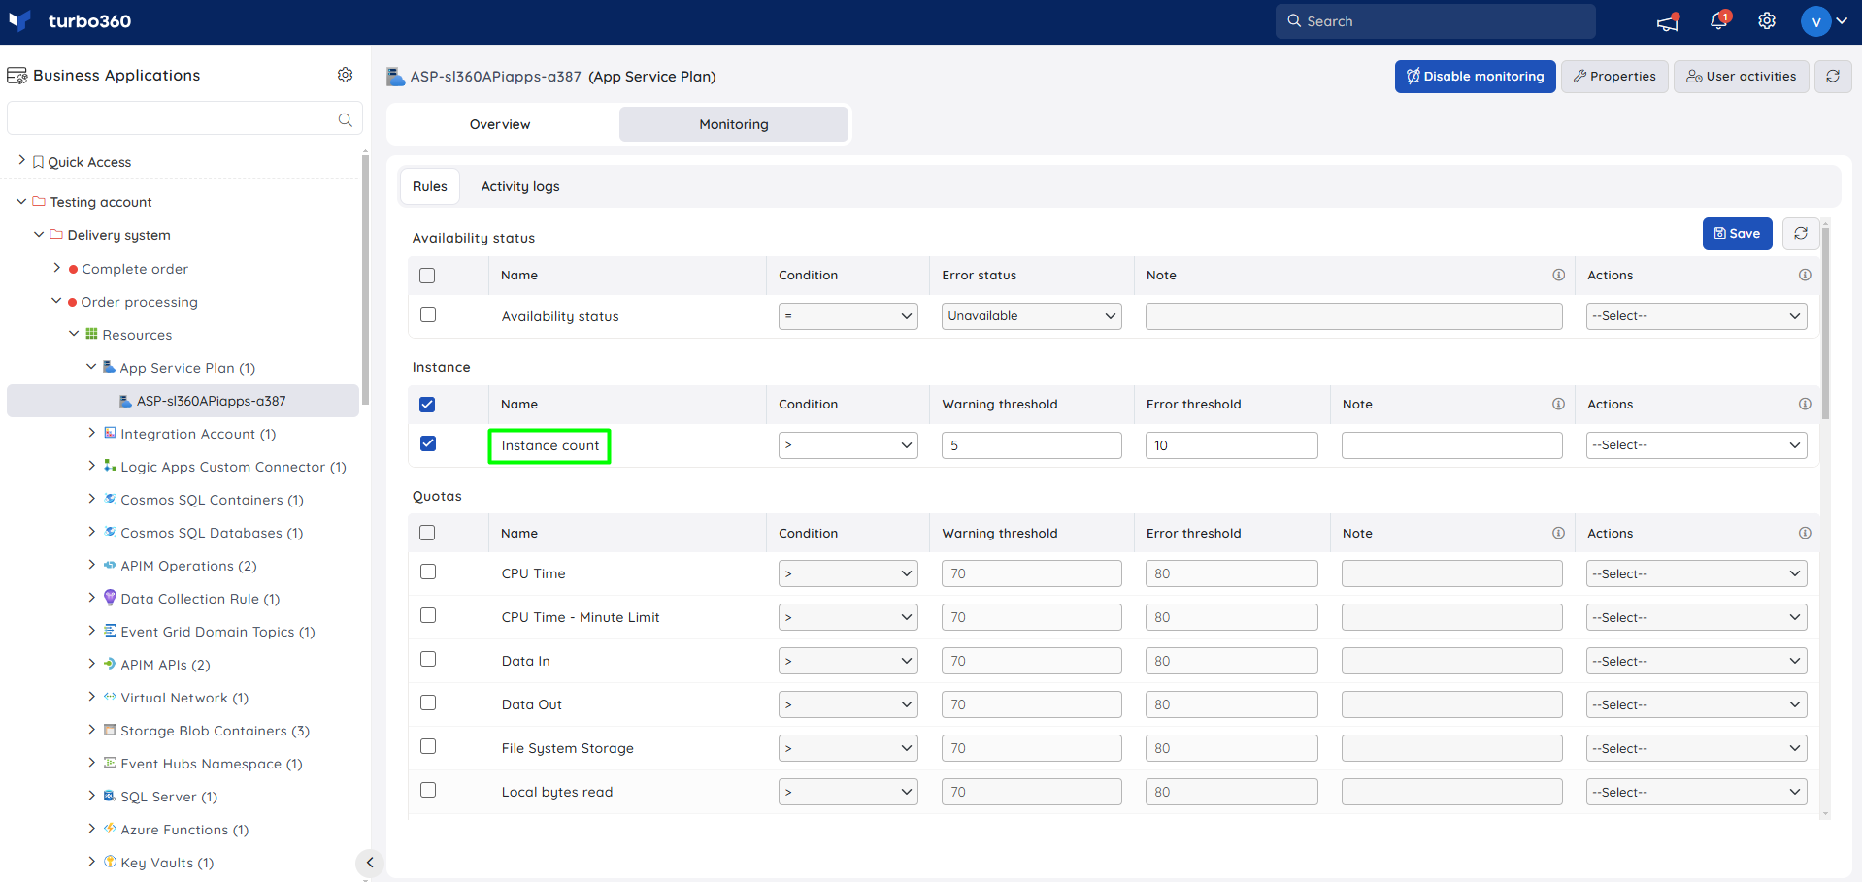This screenshot has height=882, width=1862.
Task: Open the Unavailable error status dropdown
Action: click(x=1032, y=316)
